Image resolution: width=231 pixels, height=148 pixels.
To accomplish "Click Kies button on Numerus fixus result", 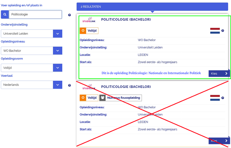I will (x=219, y=141).
